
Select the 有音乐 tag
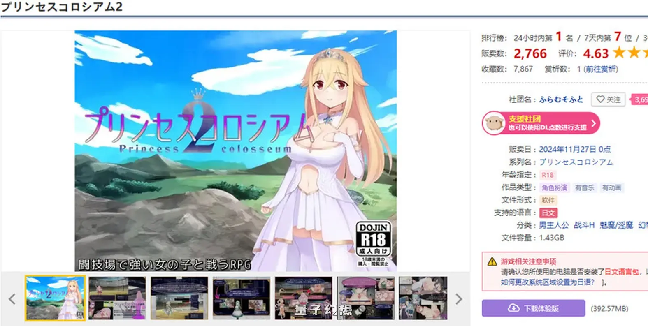click(x=585, y=188)
